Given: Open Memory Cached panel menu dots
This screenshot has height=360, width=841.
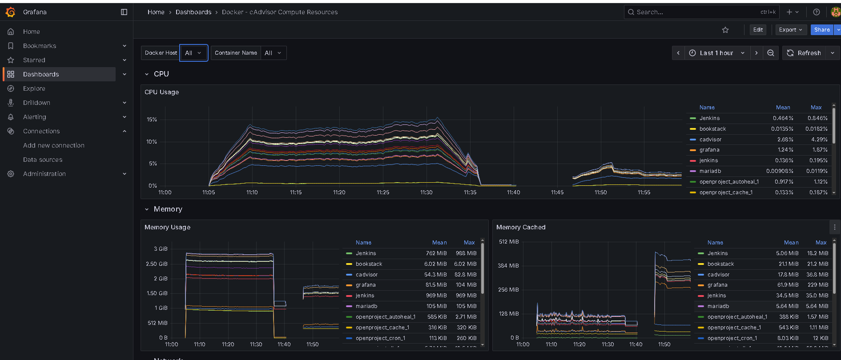Looking at the screenshot, I should click(x=835, y=227).
